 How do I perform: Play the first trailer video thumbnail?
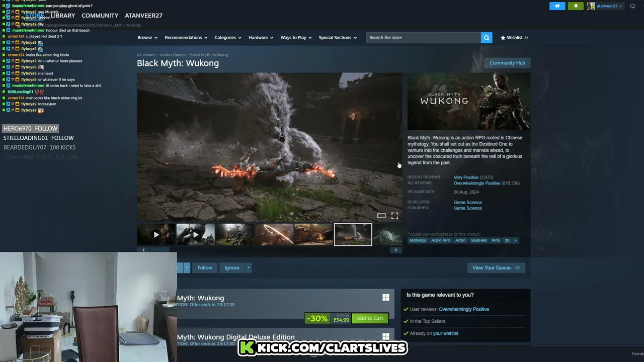[x=156, y=235]
